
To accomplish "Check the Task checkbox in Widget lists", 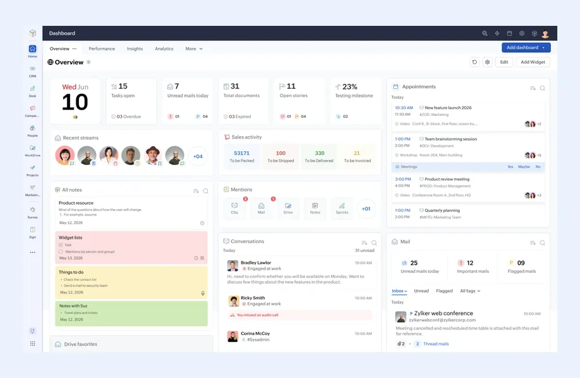I will pyautogui.click(x=61, y=245).
